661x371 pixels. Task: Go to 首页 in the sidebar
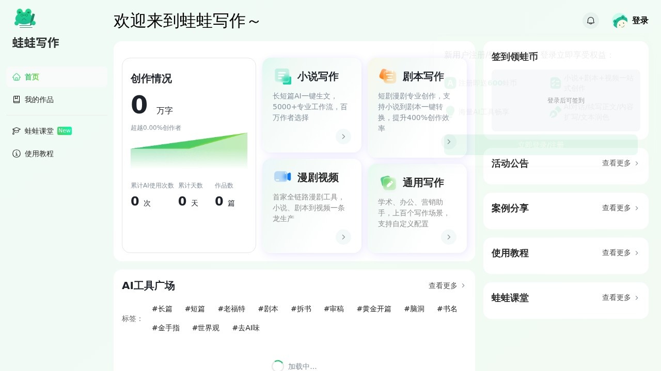click(x=57, y=77)
